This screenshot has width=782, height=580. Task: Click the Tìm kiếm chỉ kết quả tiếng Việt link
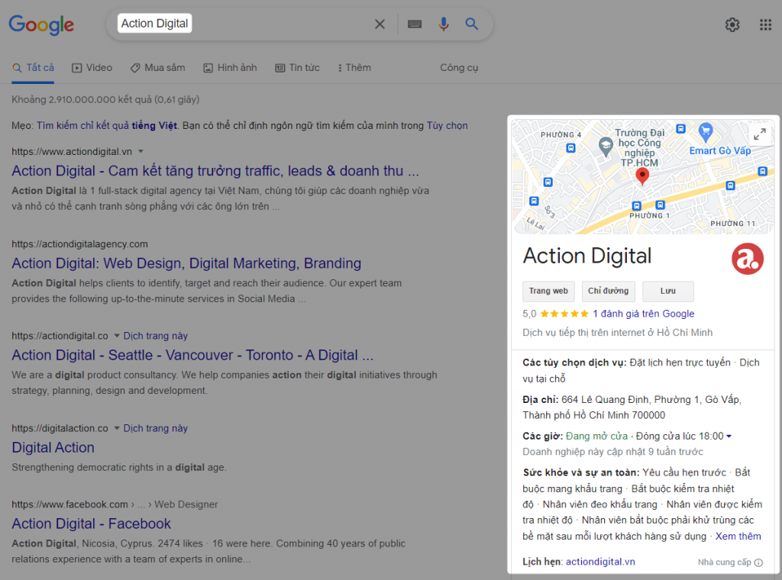click(x=107, y=126)
